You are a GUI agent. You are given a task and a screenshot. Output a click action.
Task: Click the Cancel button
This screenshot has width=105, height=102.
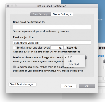point(69,86)
